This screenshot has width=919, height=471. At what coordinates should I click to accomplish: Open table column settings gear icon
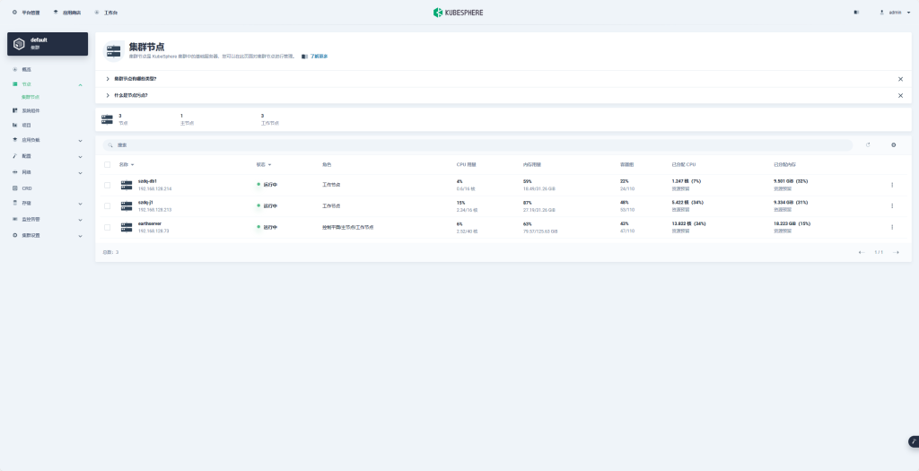pyautogui.click(x=893, y=144)
